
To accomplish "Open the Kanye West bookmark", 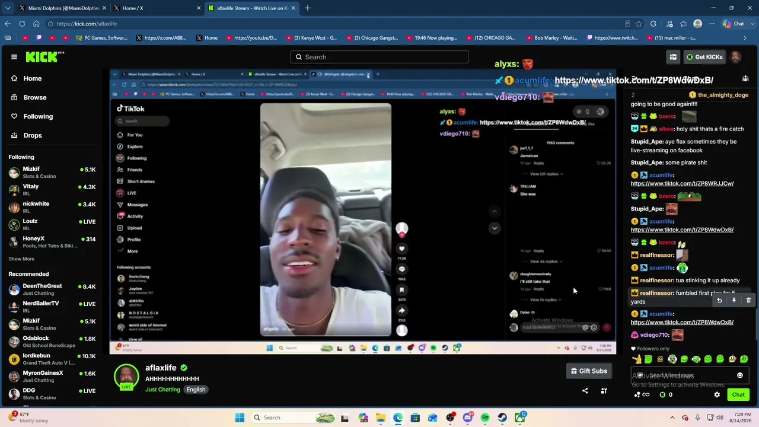I will [311, 38].
